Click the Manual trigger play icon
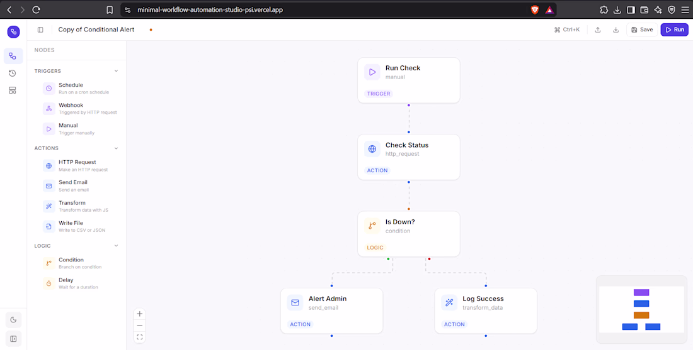 tap(49, 129)
